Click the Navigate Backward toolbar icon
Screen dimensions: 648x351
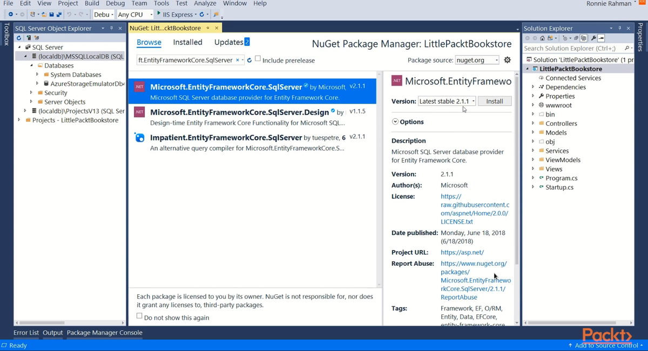[x=11, y=15]
